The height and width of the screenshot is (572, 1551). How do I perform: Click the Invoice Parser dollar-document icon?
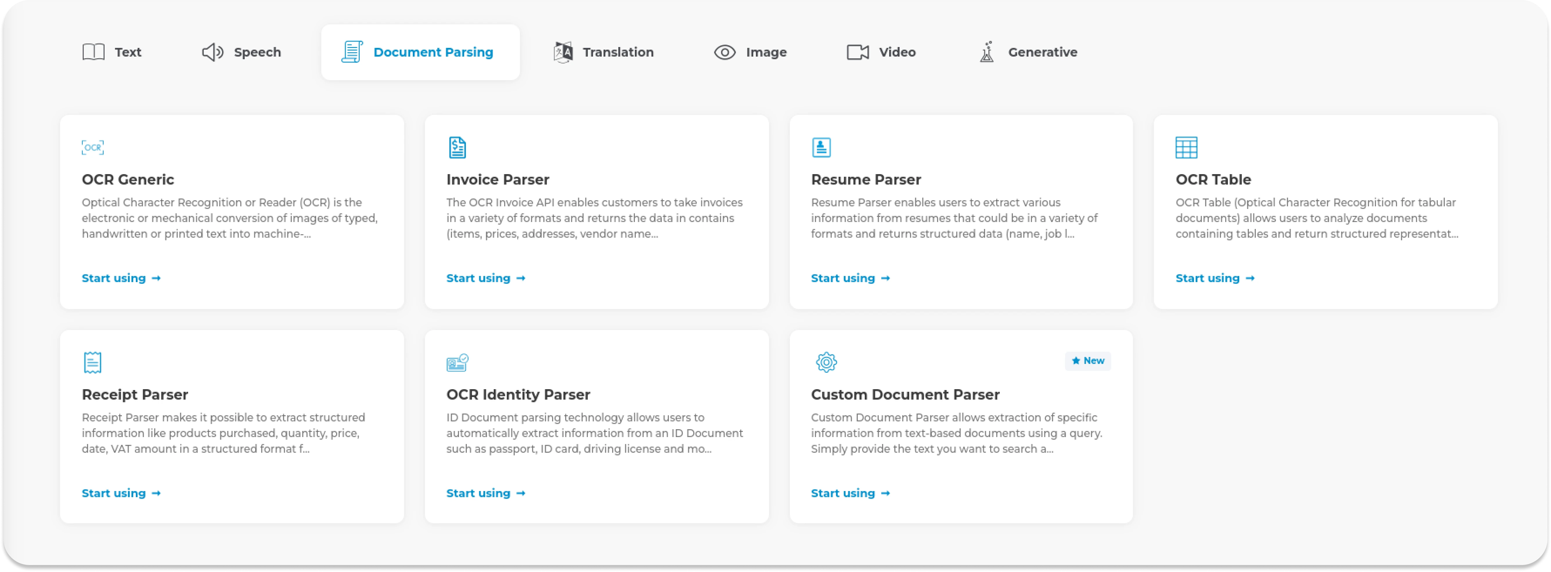coord(457,147)
